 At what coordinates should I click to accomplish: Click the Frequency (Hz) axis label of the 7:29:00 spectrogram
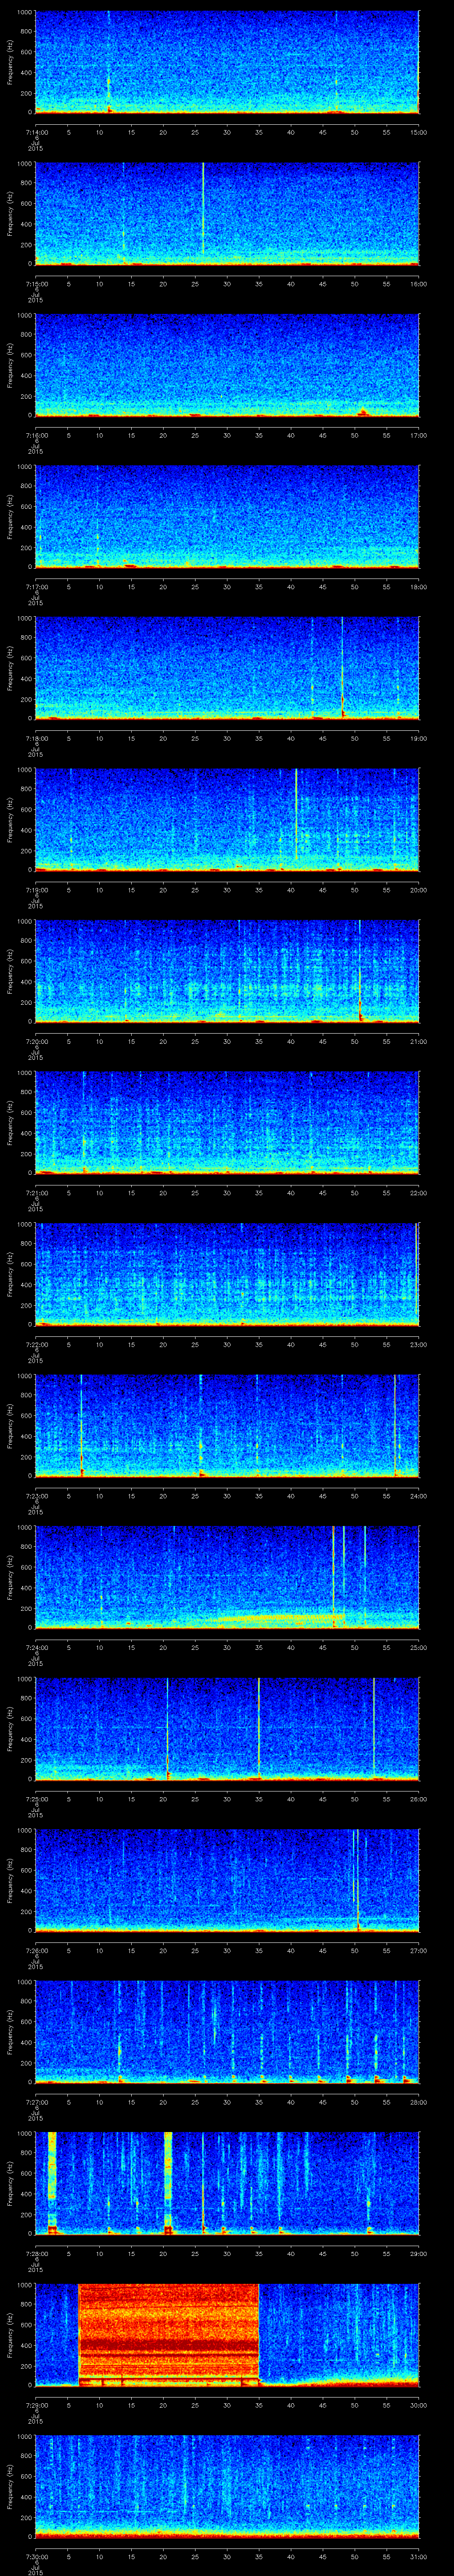tap(10, 2334)
